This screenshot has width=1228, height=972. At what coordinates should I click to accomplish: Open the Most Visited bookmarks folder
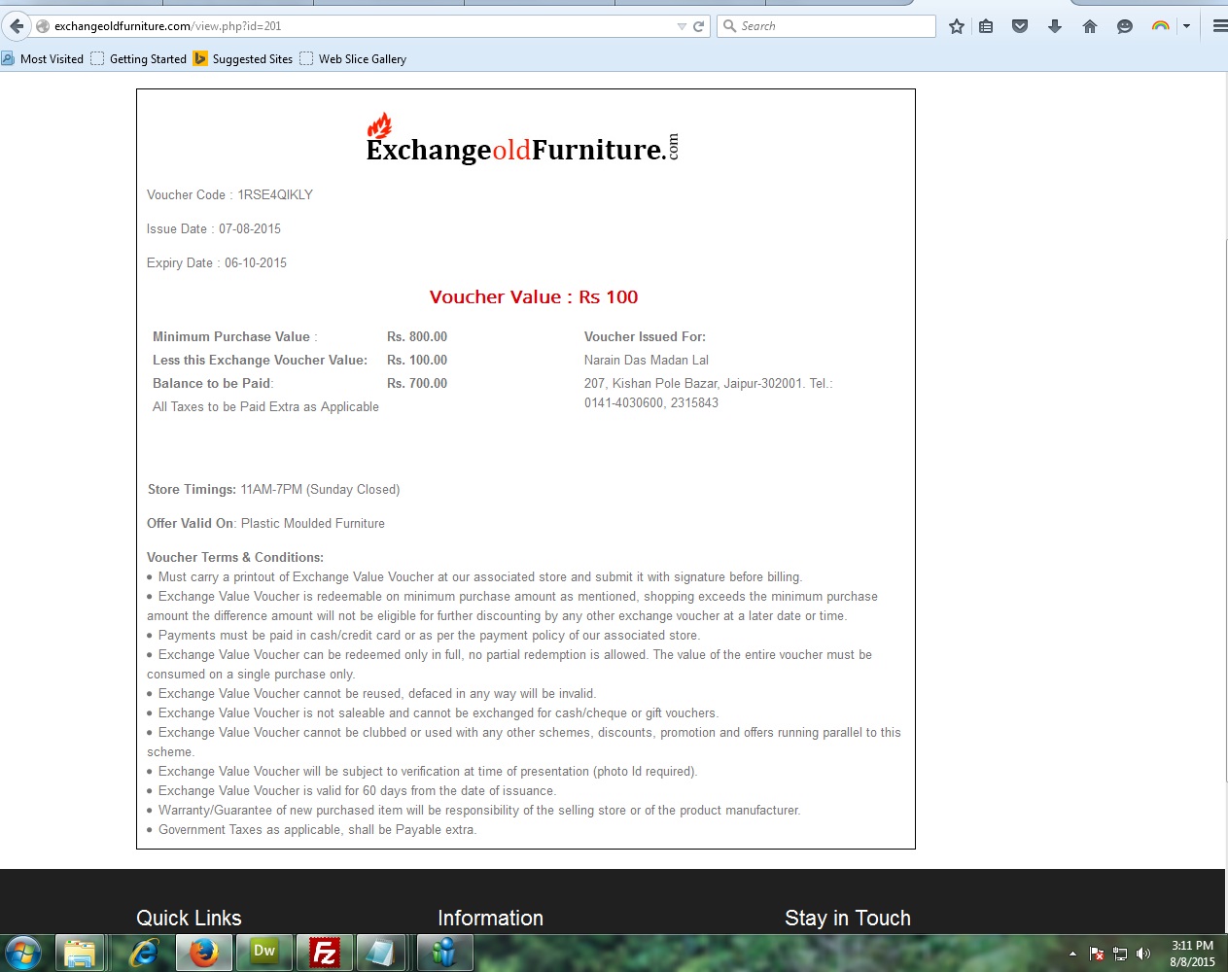tap(43, 59)
